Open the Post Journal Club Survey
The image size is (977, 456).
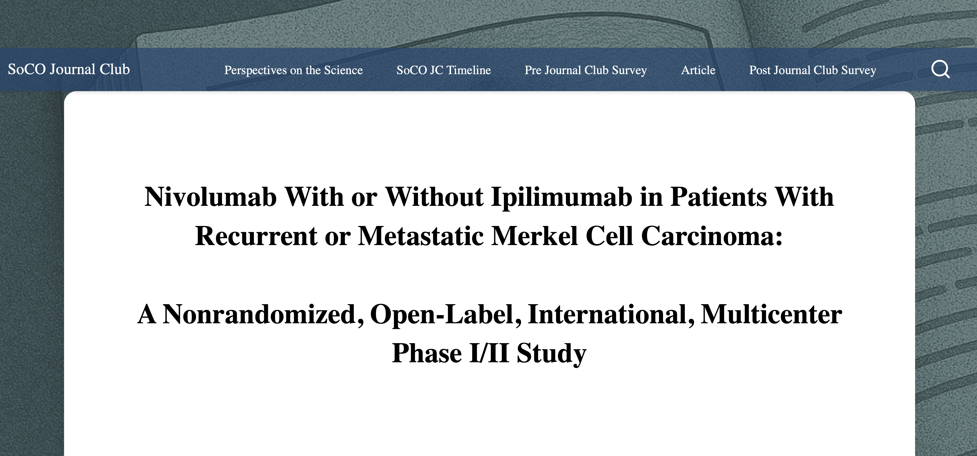(813, 70)
